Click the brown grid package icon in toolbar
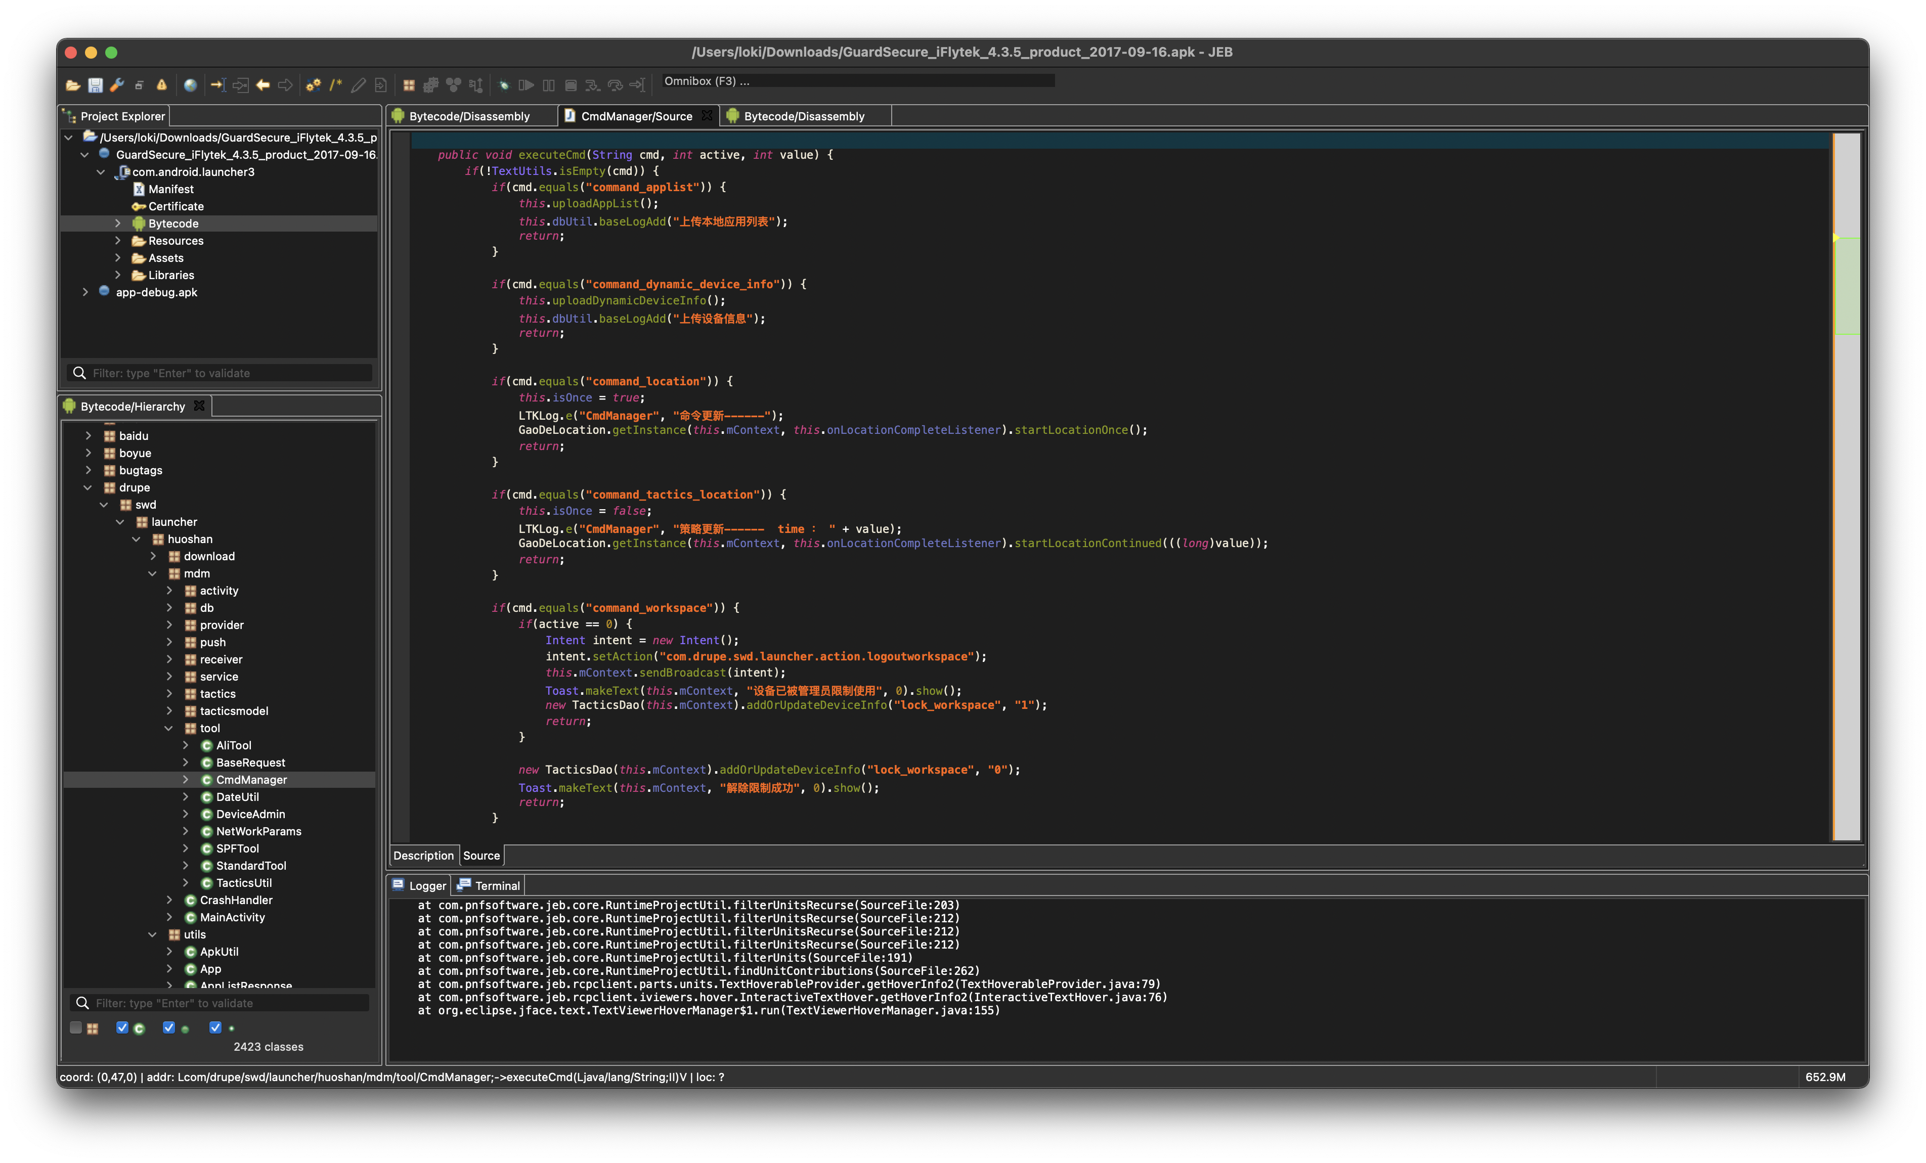This screenshot has height=1163, width=1926. pyautogui.click(x=409, y=85)
